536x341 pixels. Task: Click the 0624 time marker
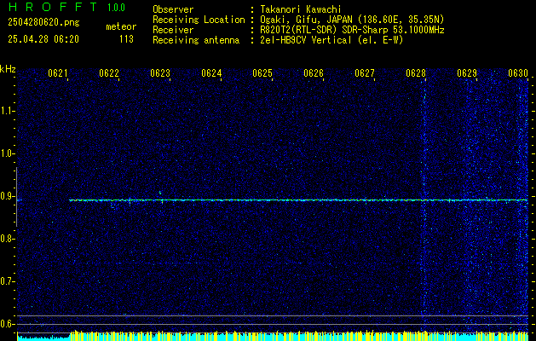pyautogui.click(x=211, y=73)
